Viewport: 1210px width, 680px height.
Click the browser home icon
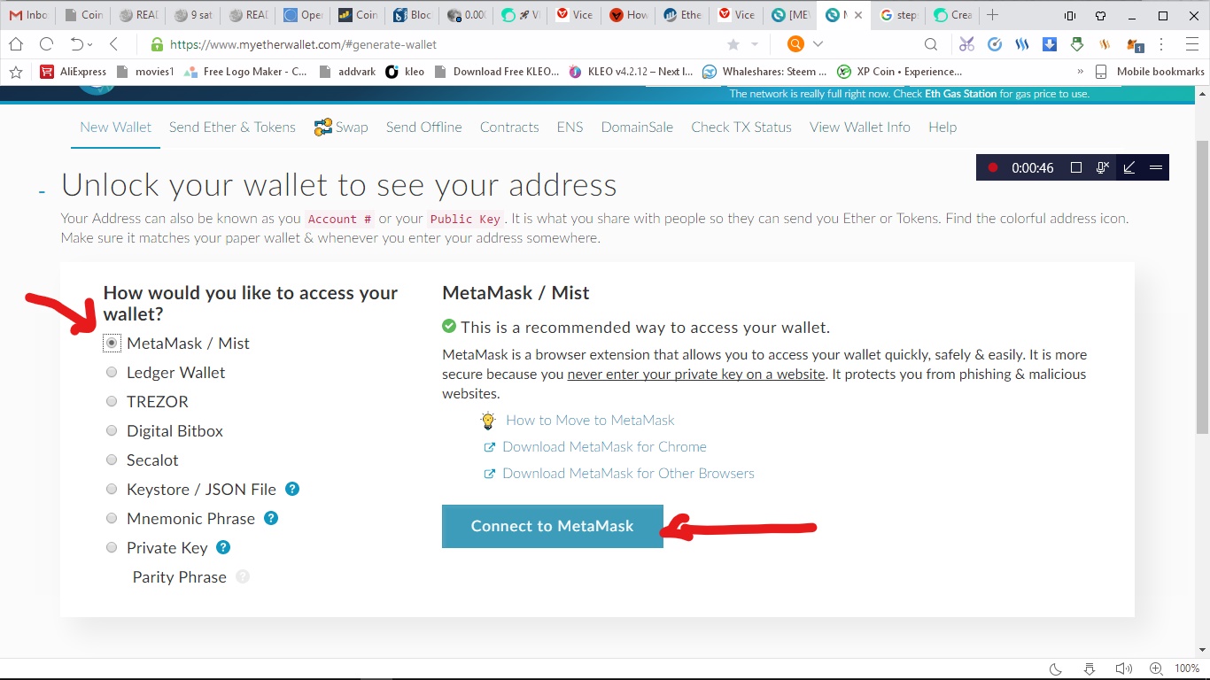pyautogui.click(x=16, y=44)
